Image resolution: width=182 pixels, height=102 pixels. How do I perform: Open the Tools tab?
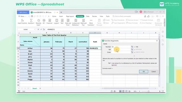108,16
